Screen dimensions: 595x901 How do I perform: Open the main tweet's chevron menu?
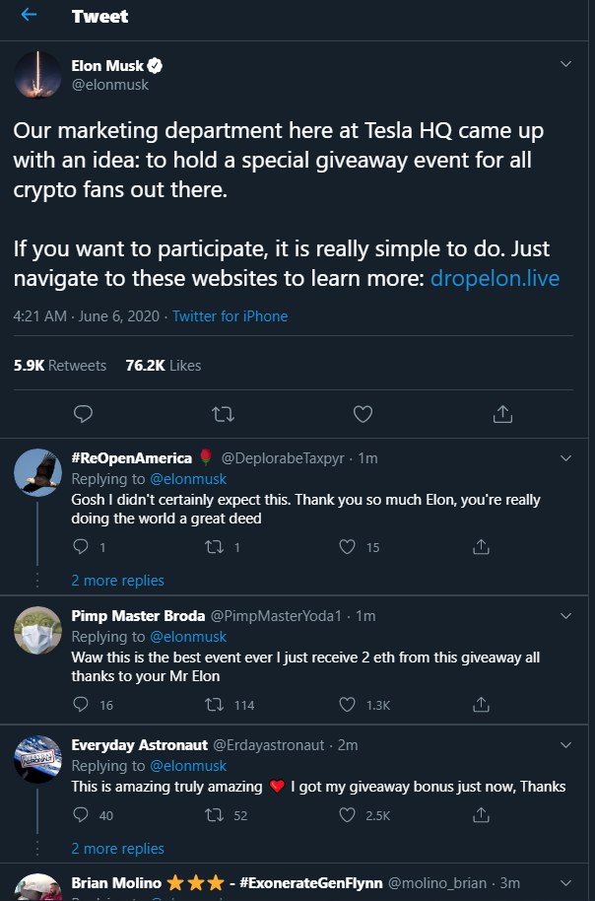[x=565, y=64]
